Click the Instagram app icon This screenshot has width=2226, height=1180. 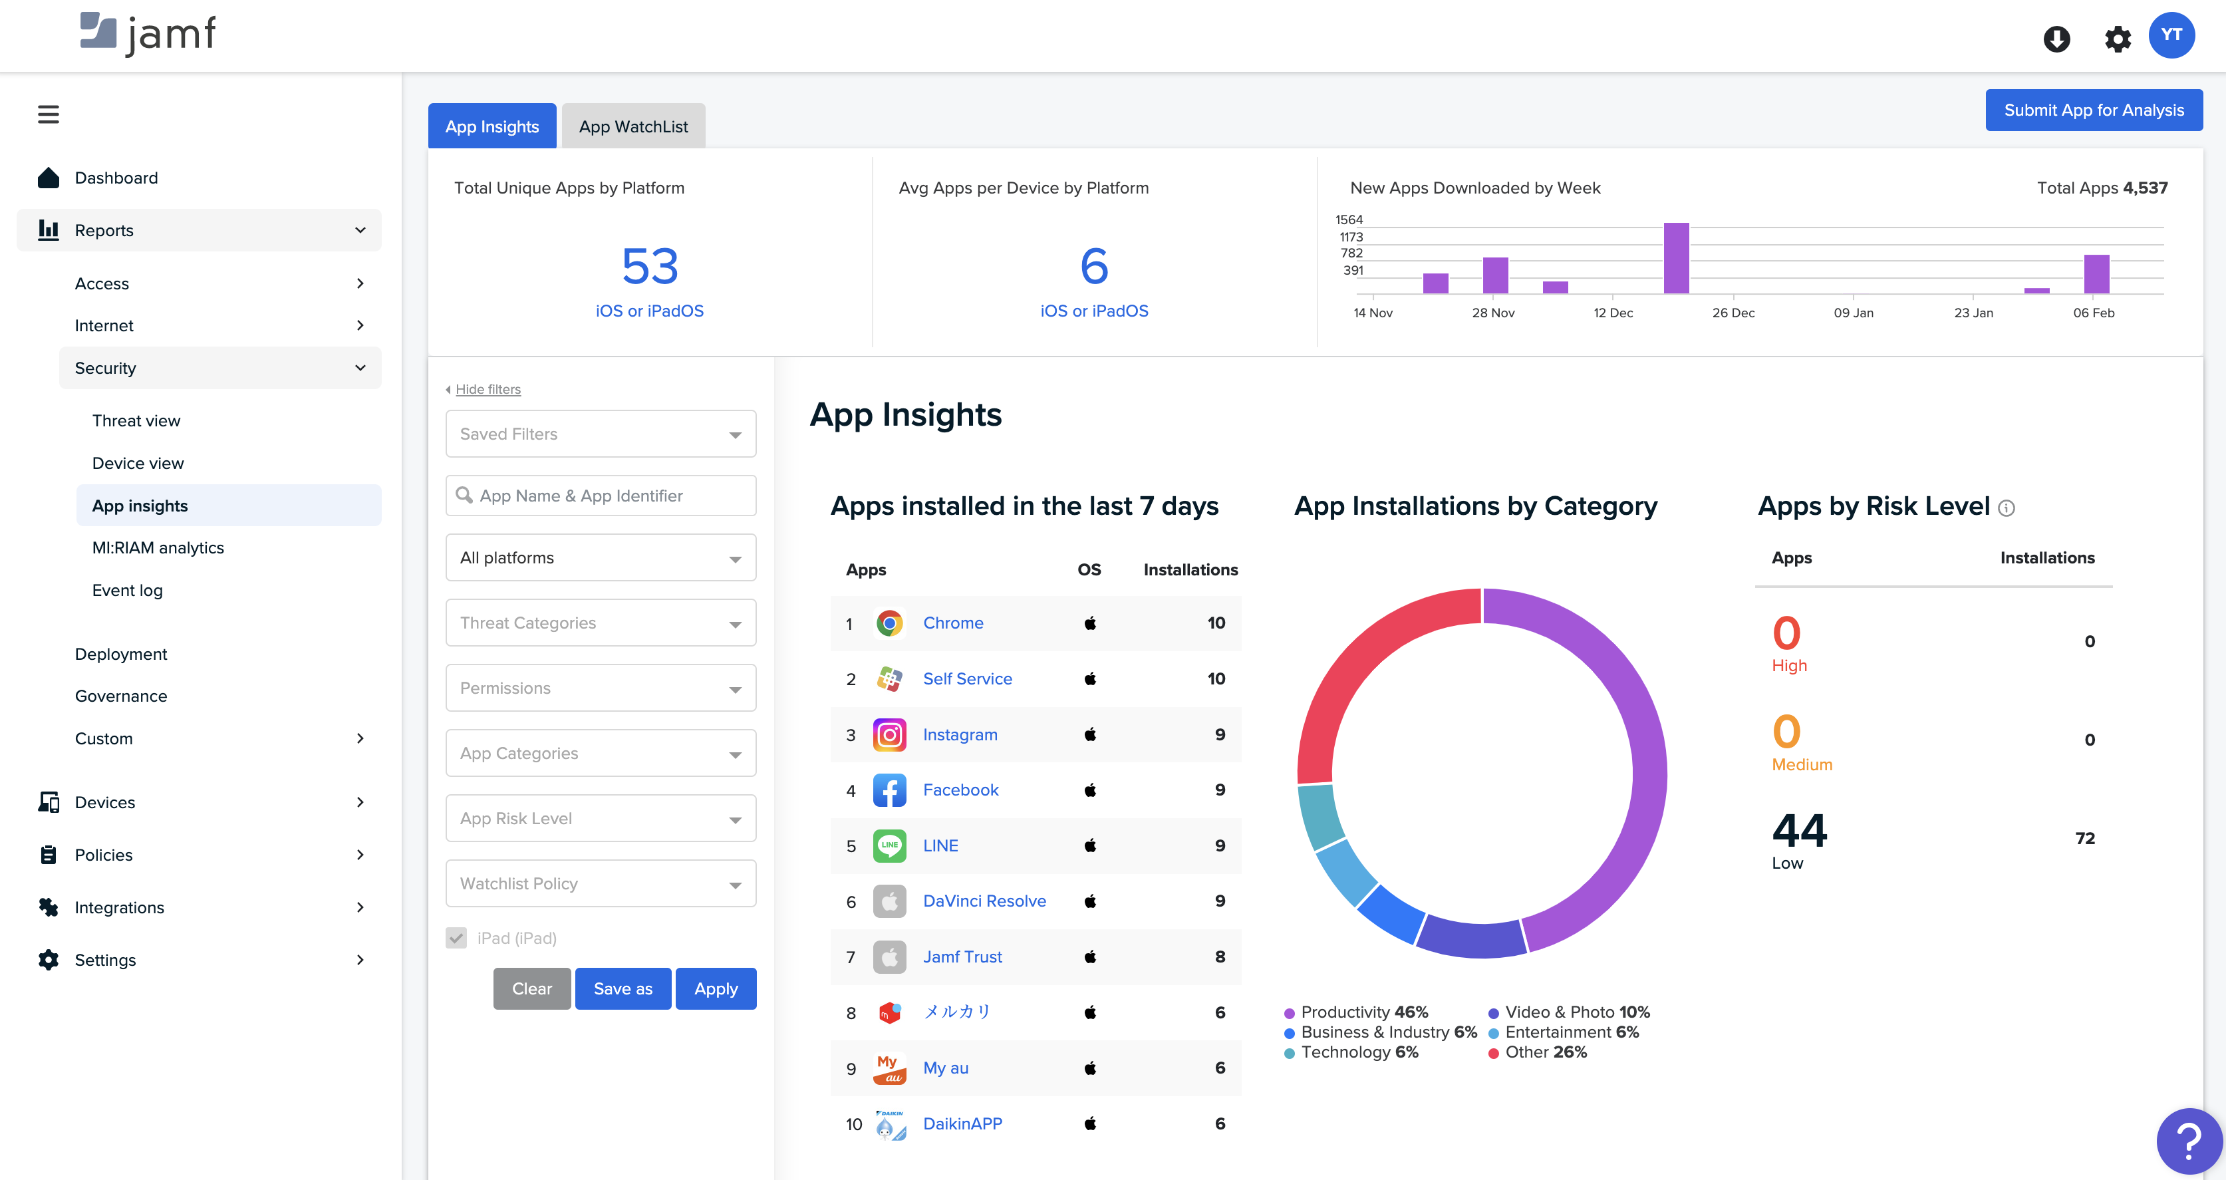(889, 735)
